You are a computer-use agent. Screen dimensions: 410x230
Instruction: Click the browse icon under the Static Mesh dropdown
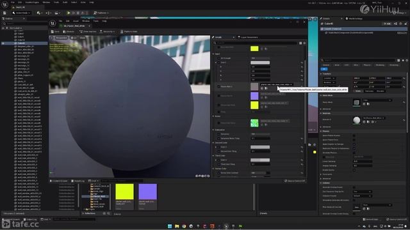(368, 104)
